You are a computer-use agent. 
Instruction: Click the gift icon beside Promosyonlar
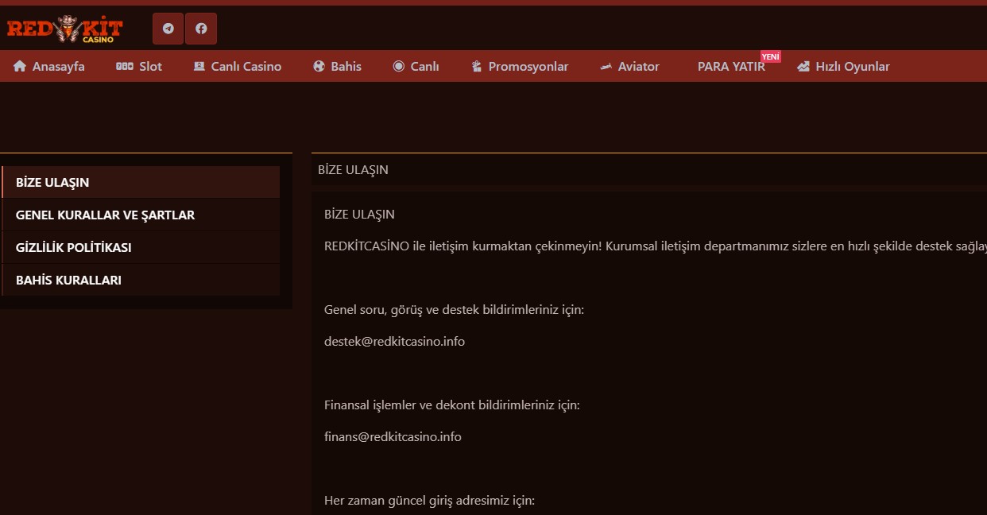pyautogui.click(x=477, y=67)
